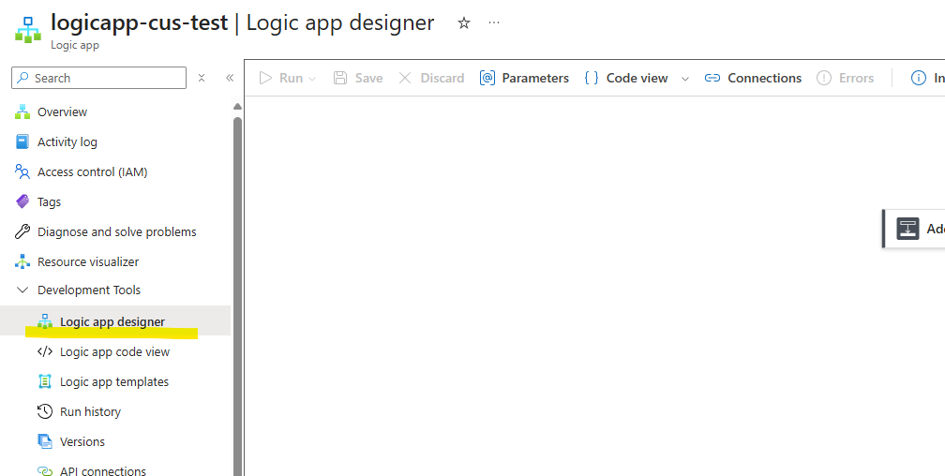Click the Save floppy disk icon
945x476 pixels.
tap(340, 78)
